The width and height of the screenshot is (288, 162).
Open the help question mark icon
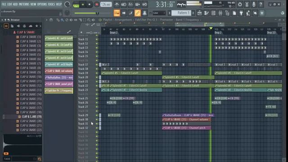click(261, 4)
